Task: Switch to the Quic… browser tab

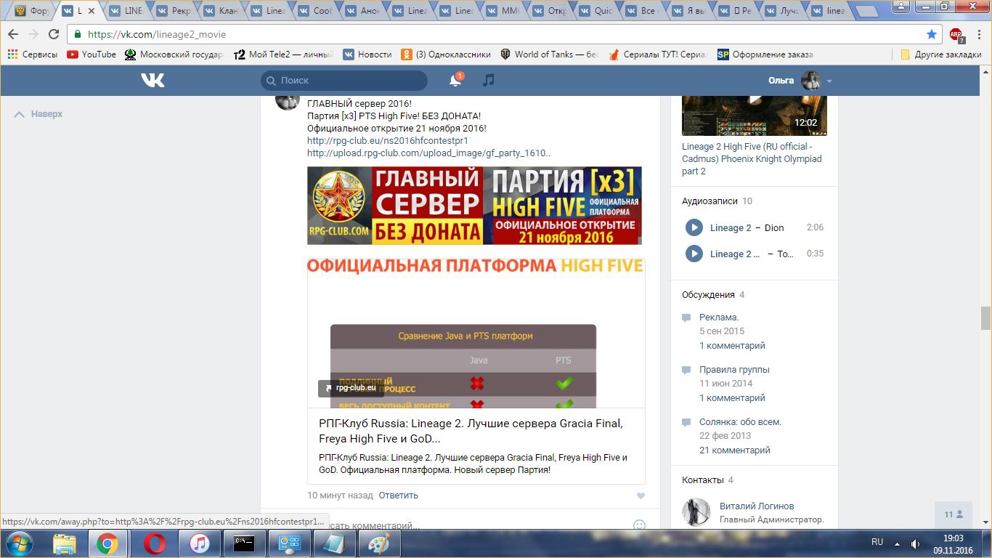Action: [x=597, y=11]
